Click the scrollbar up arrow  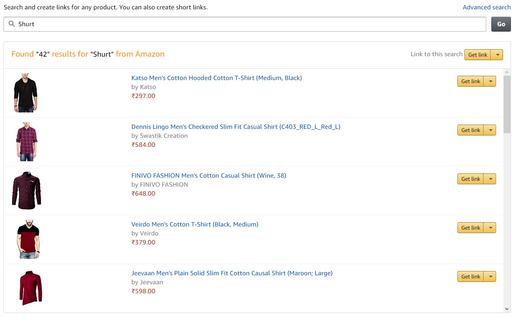[507, 72]
